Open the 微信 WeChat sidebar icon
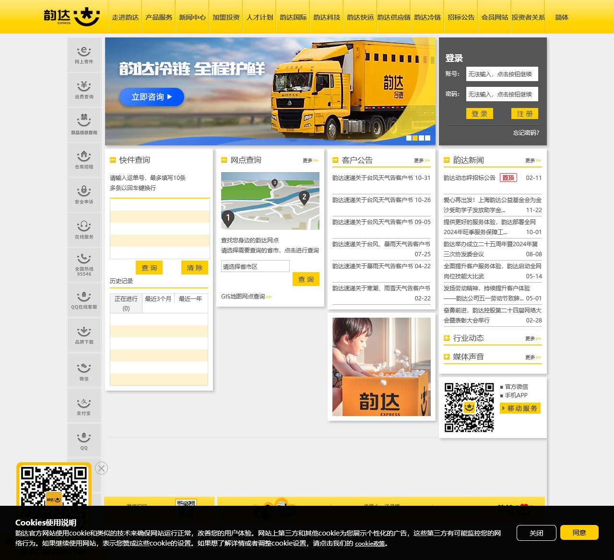Screen dimensions: 614x560 84,370
